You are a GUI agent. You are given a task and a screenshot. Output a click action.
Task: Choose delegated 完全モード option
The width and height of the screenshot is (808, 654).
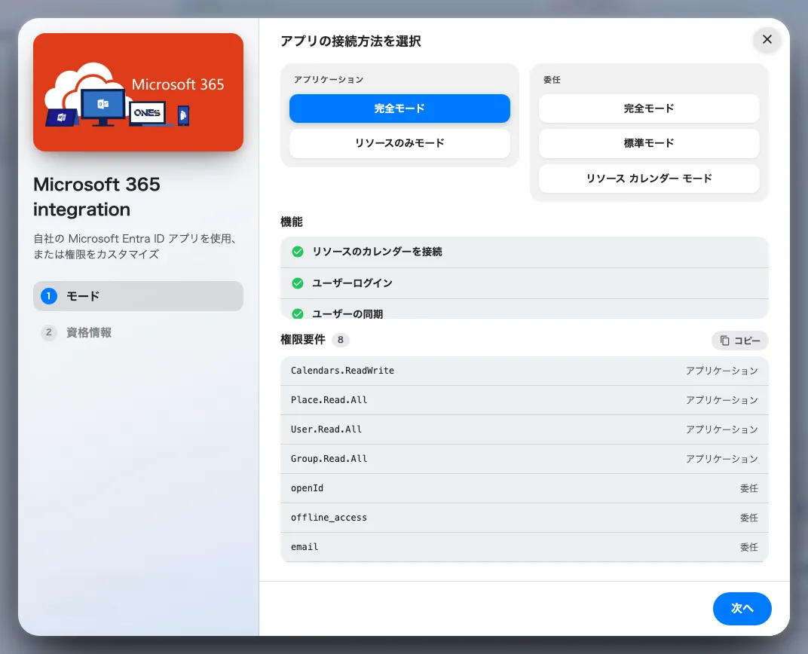pos(649,108)
